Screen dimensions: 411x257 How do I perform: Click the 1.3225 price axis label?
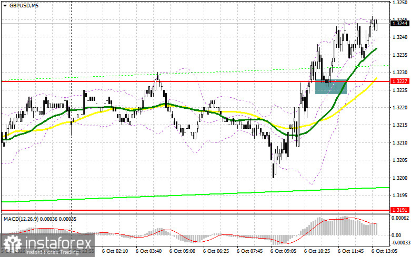[399, 90]
